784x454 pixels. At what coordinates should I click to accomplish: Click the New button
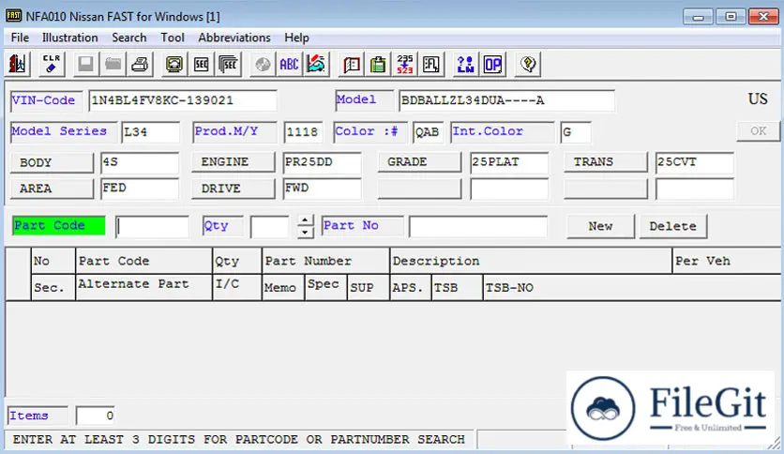(x=600, y=226)
